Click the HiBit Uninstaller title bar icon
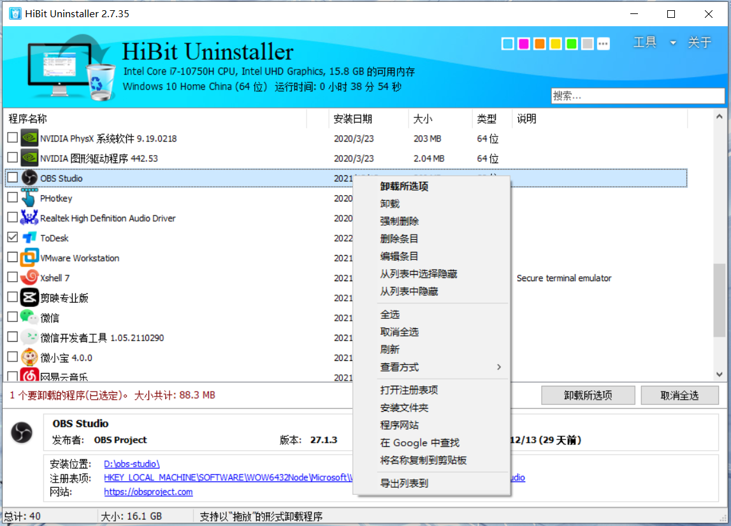The width and height of the screenshot is (731, 526). coord(15,13)
